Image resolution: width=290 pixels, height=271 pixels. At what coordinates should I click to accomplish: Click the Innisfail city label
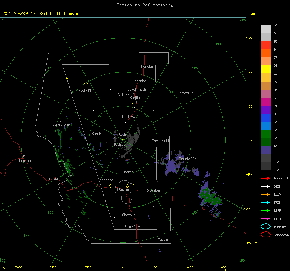(x=130, y=117)
